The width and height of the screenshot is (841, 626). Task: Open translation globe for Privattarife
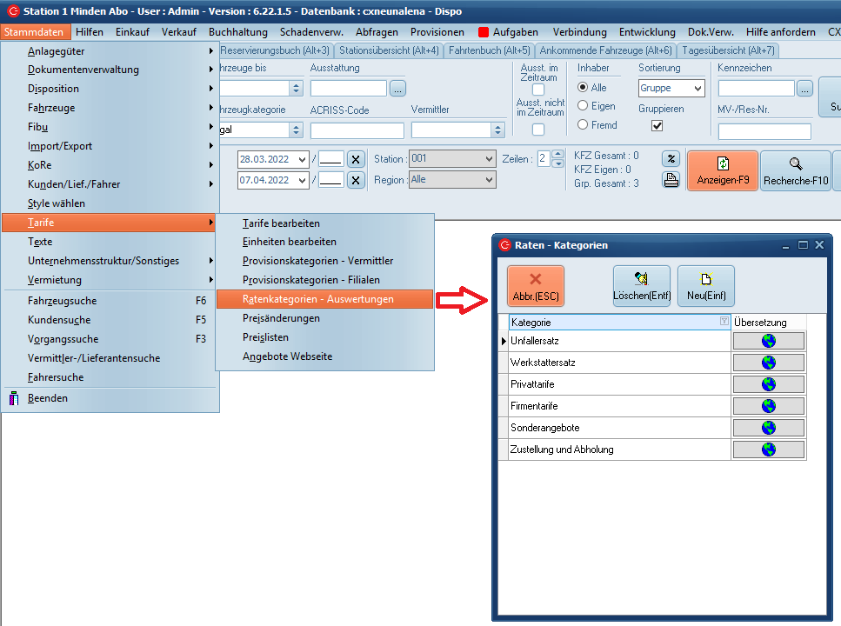[x=769, y=384]
